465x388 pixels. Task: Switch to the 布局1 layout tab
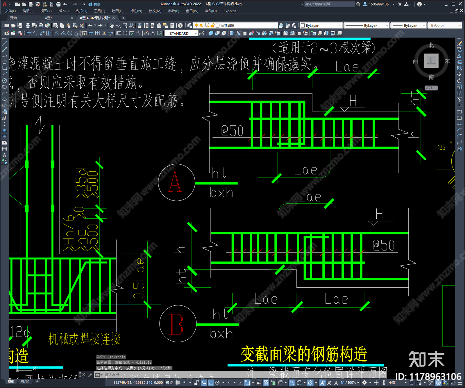pos(25,381)
